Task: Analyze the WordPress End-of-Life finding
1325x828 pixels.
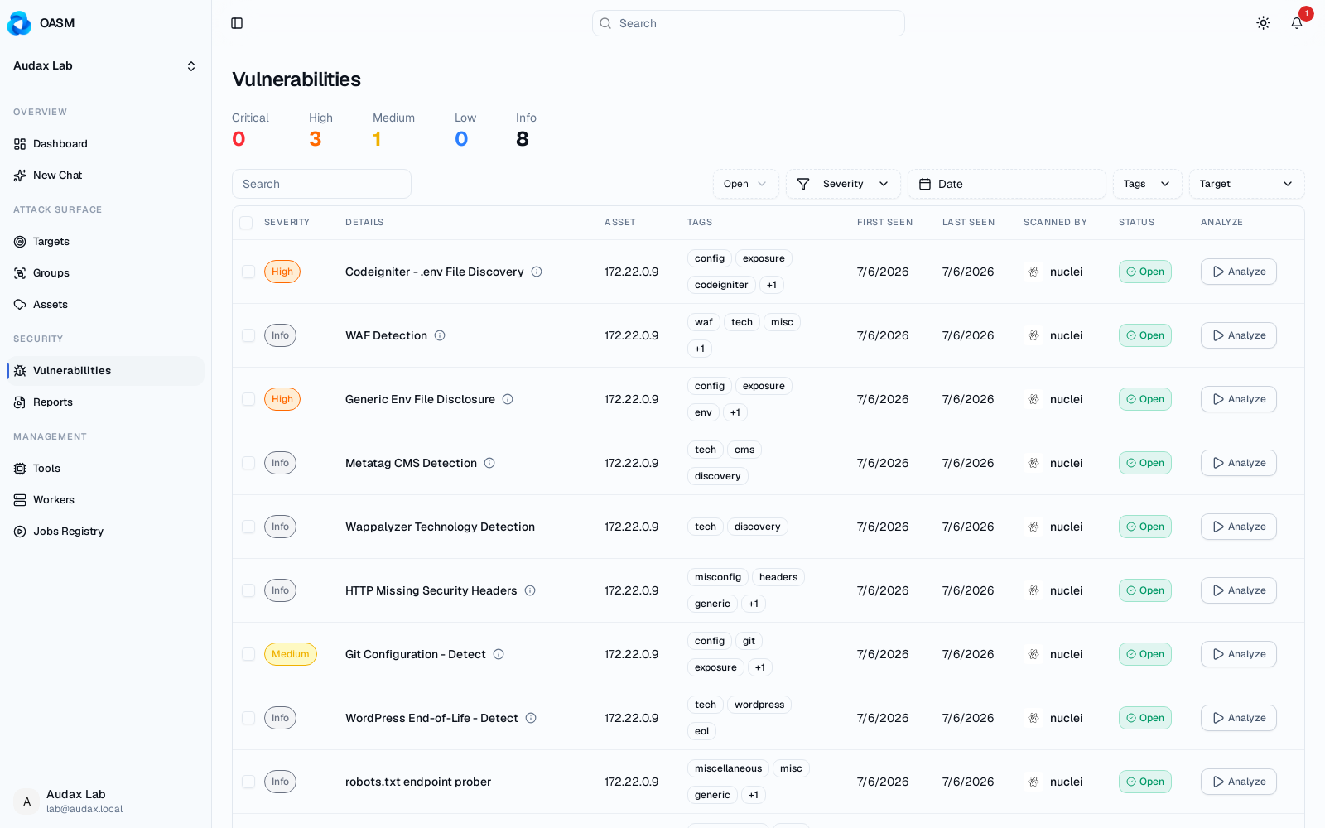Action: pos(1239,718)
